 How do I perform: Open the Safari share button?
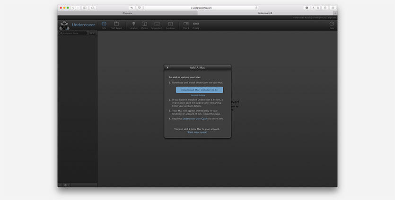click(x=325, y=8)
